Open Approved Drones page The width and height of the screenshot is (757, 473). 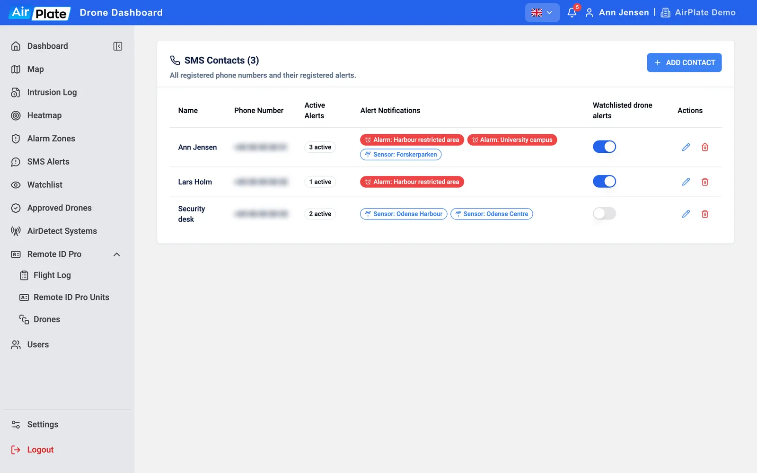[59, 208]
